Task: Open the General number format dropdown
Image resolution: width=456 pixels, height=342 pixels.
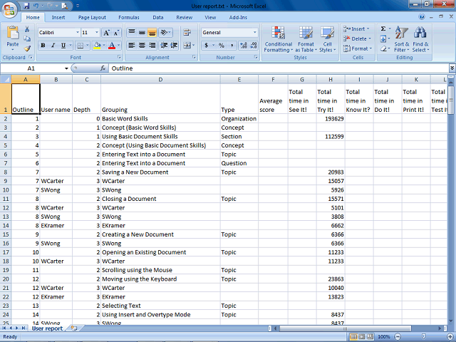Action: click(255, 33)
